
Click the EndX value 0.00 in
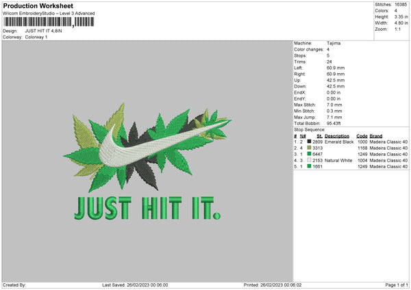[x=334, y=92]
